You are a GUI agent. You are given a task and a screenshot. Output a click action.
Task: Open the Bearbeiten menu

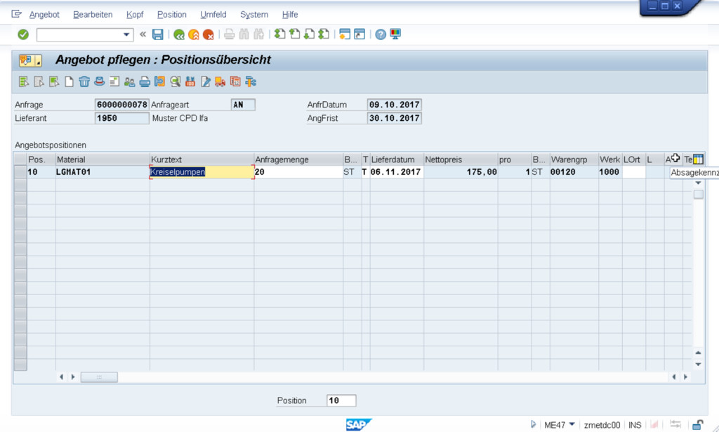click(93, 15)
